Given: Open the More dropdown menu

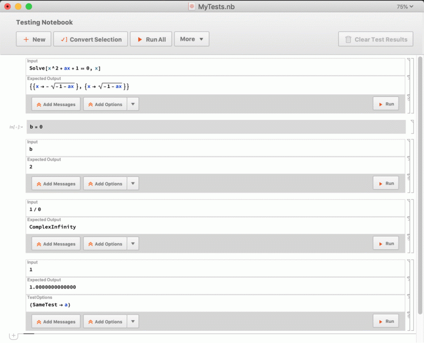Looking at the screenshot, I should (x=191, y=39).
